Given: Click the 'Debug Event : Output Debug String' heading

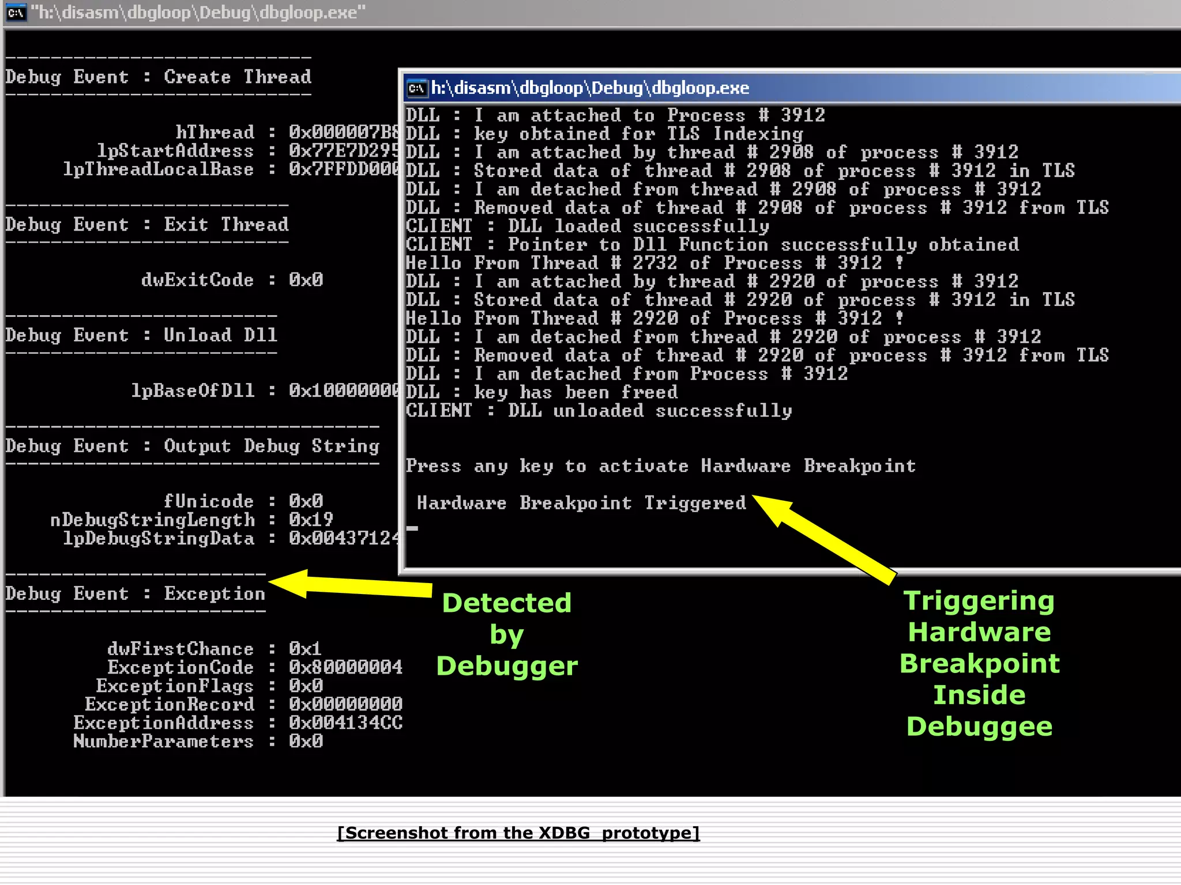Looking at the screenshot, I should click(193, 446).
